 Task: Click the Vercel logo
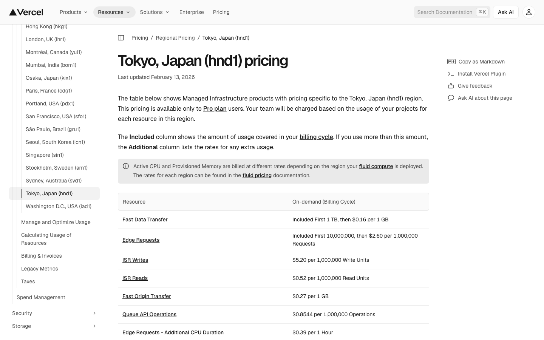tap(26, 12)
